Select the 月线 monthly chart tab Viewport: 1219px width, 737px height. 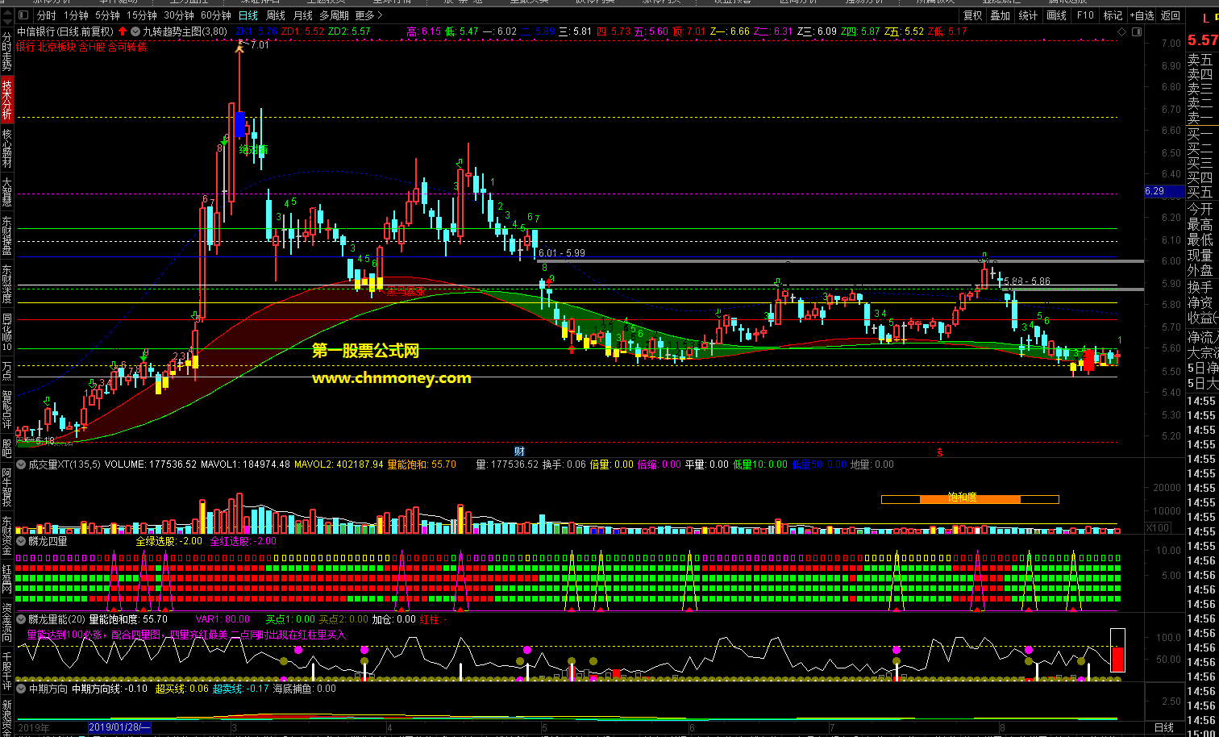click(x=303, y=15)
